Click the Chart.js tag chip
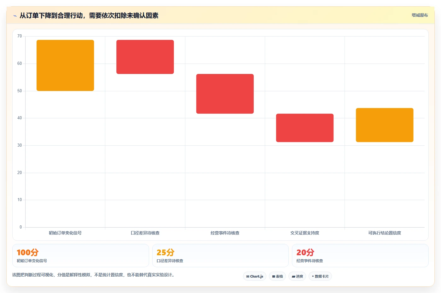The image size is (441, 293). click(255, 276)
